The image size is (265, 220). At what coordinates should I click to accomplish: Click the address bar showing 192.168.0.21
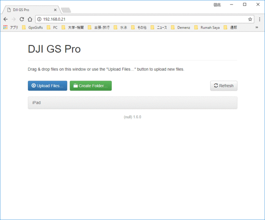click(145, 19)
